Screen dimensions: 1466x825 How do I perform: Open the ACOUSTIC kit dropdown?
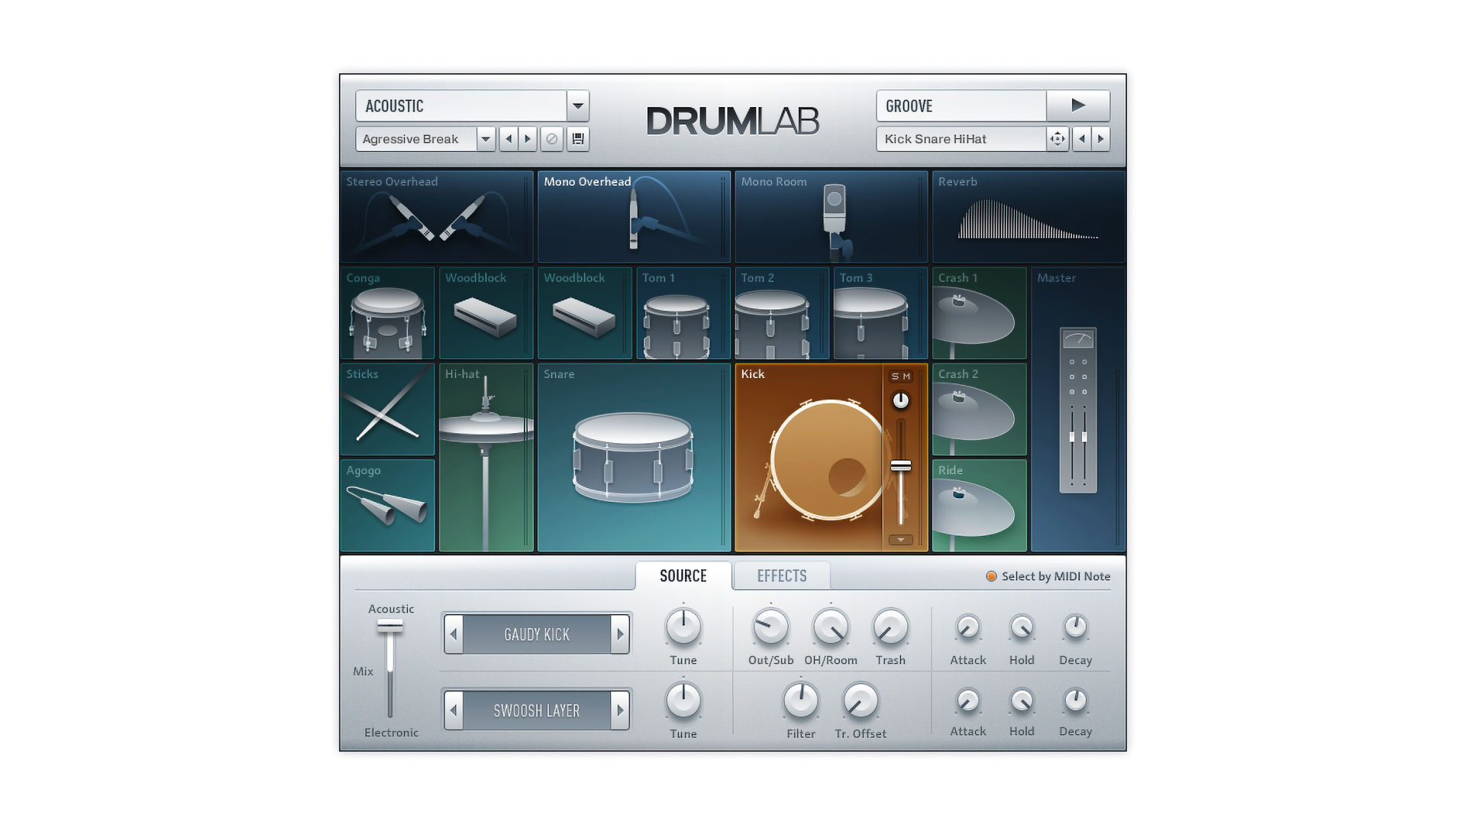(x=578, y=106)
